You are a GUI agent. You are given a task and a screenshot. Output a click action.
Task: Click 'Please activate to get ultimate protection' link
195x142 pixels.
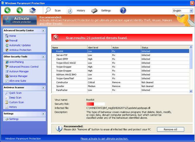pos(104,138)
